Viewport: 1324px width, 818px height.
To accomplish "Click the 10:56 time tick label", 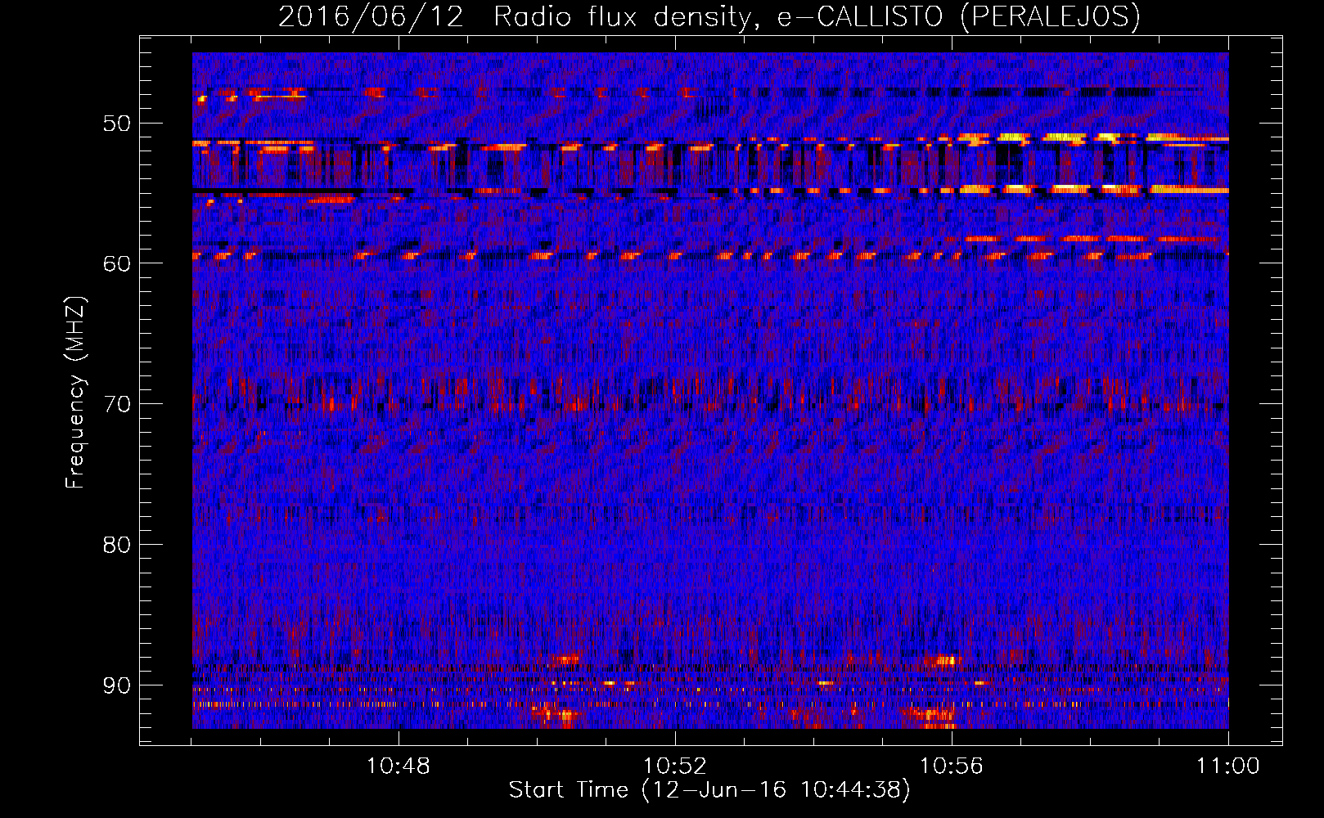I will (x=952, y=766).
